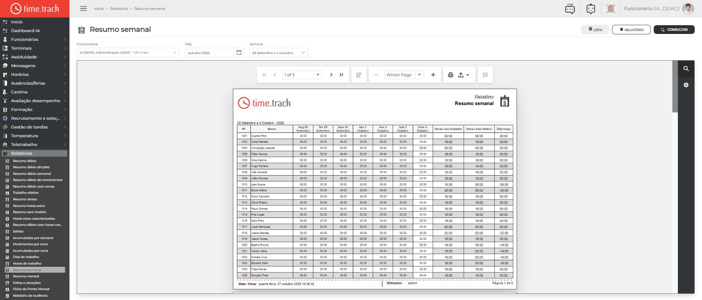
Task: Click the report viewer vertical scrollbar
Action: pyautogui.click(x=675, y=86)
